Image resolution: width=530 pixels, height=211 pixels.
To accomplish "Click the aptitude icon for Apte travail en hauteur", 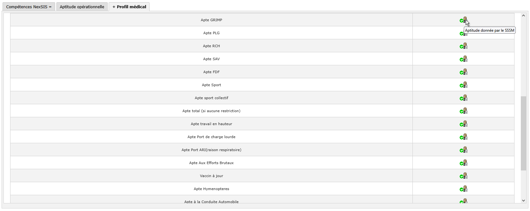I will [463, 124].
